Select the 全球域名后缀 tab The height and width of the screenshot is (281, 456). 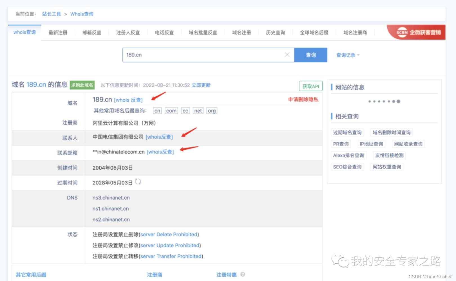click(x=314, y=33)
